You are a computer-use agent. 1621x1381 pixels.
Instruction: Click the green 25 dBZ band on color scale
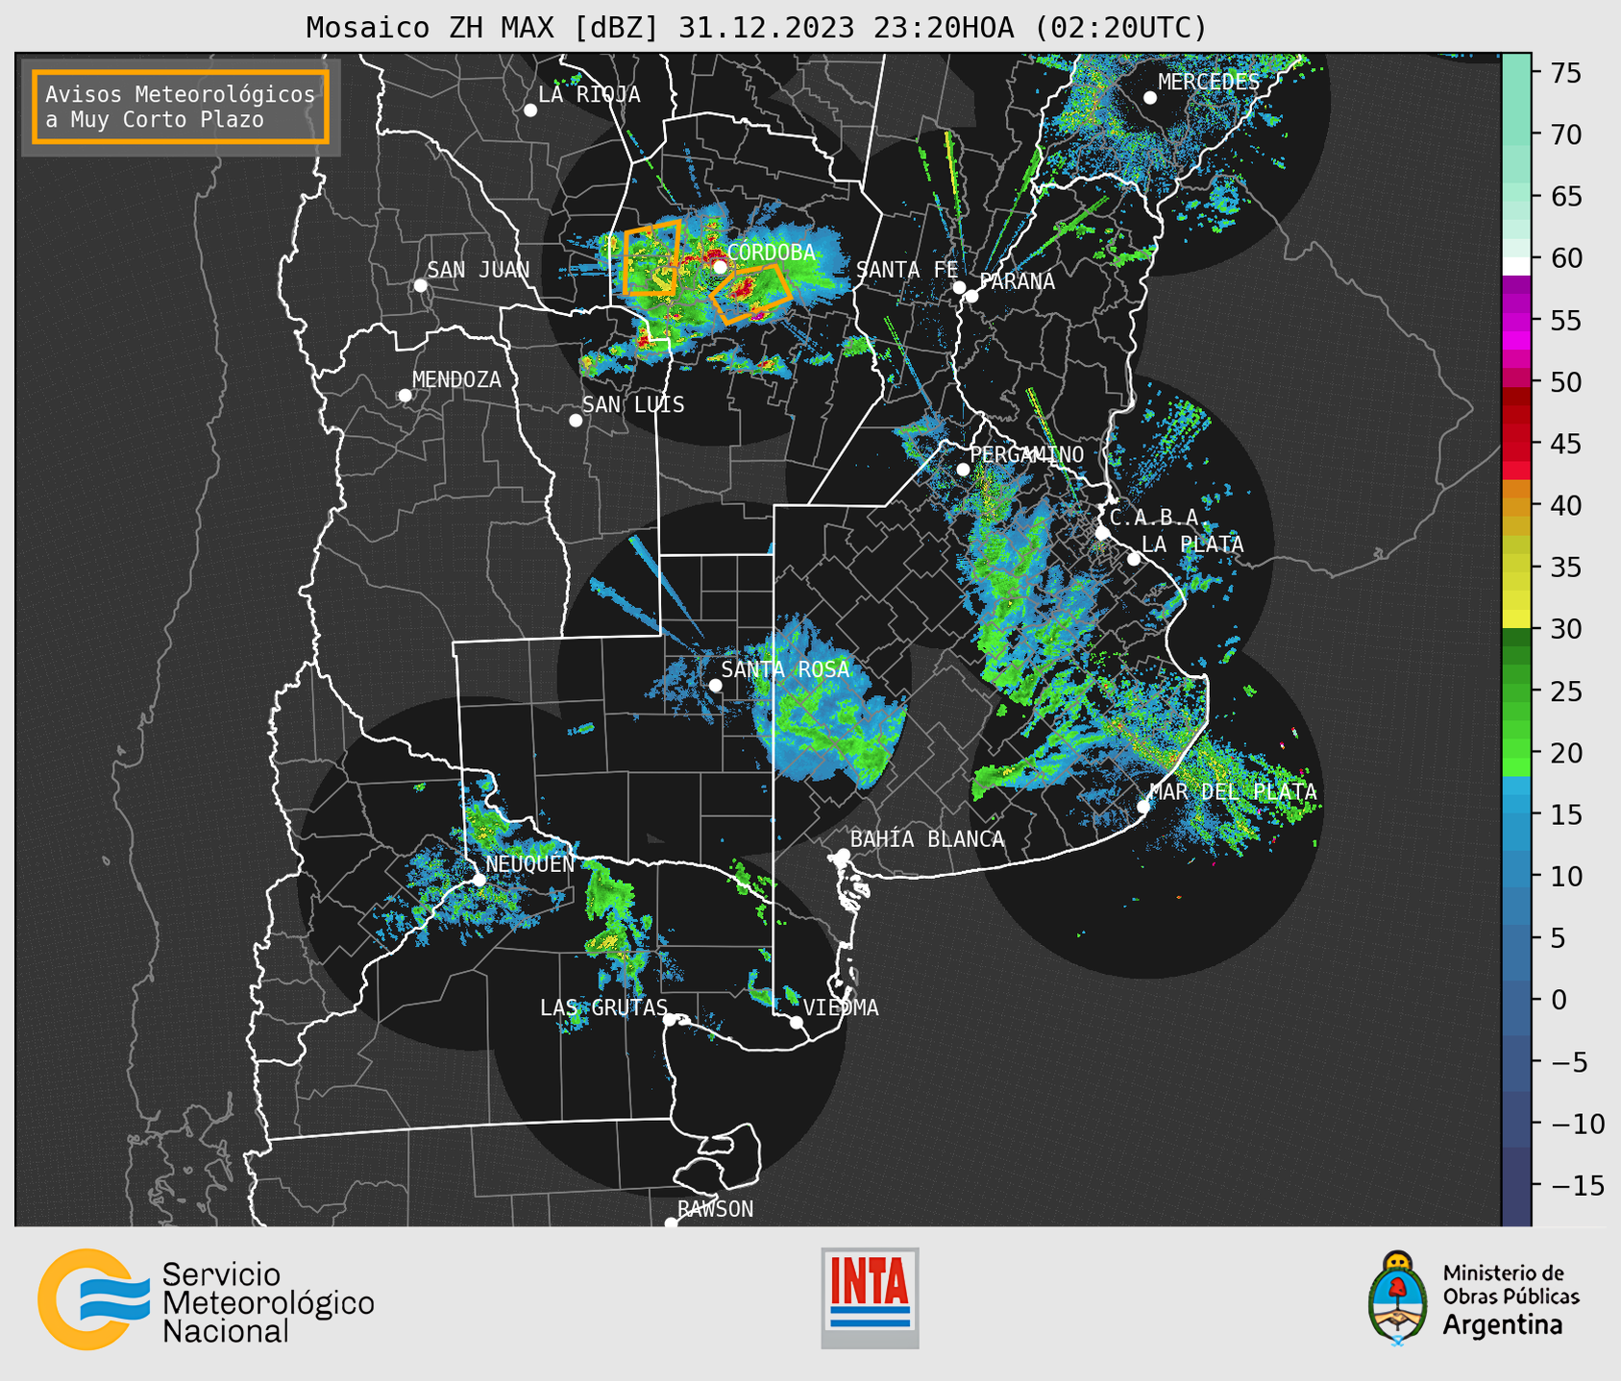(1516, 691)
